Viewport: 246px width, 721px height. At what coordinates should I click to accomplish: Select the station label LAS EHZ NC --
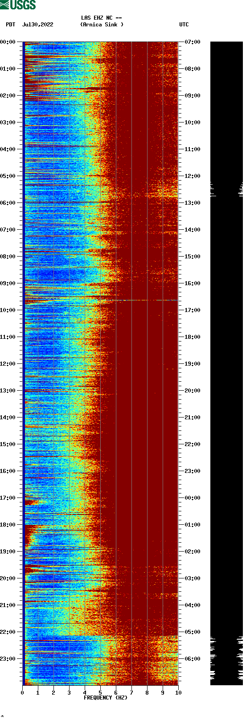[102, 18]
